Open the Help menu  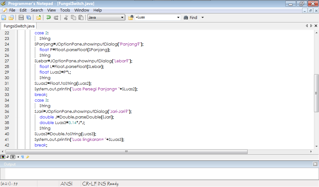(98, 10)
